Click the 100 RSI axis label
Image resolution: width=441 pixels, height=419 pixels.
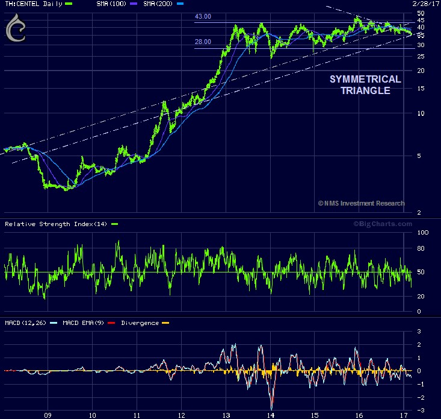pyautogui.click(x=423, y=233)
